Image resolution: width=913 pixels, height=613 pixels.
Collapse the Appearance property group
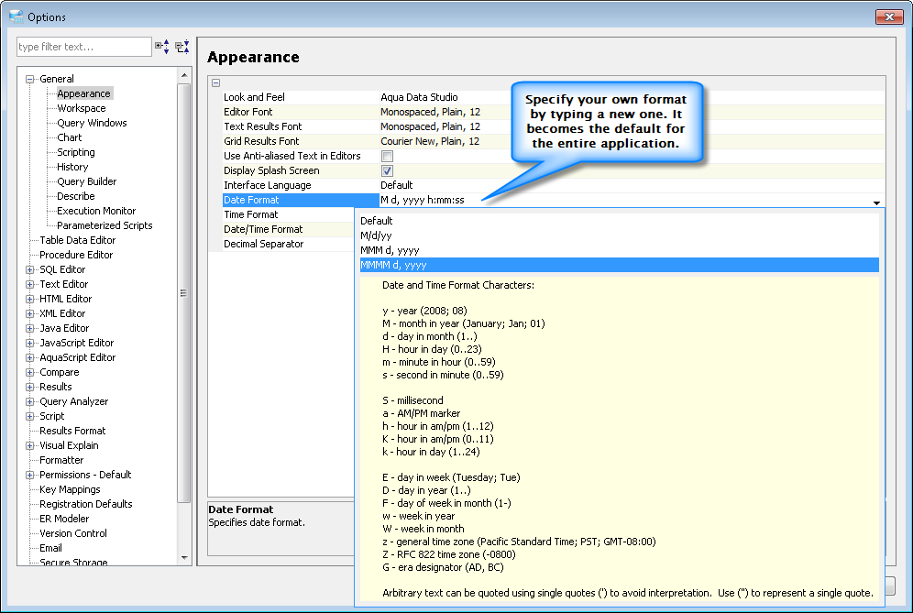(215, 82)
